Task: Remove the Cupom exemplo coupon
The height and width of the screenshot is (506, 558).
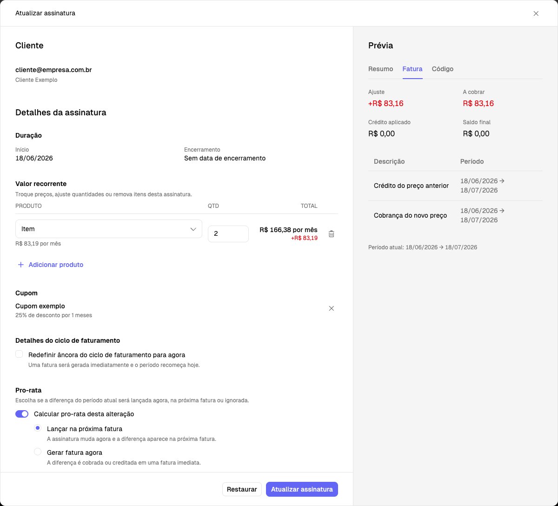Action: tap(332, 308)
